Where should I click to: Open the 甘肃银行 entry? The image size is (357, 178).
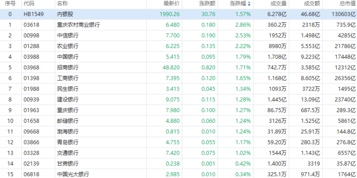68,163
